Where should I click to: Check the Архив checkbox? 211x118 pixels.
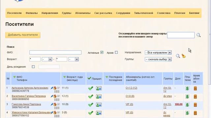(x=116, y=52)
